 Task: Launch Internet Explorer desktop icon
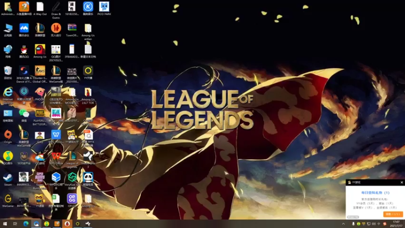coord(8,92)
